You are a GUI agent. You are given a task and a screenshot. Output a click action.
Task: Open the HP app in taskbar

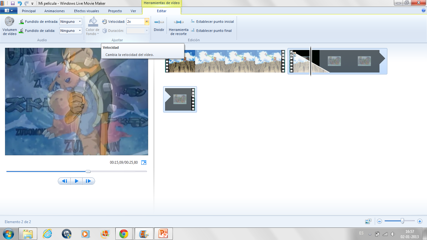click(x=67, y=234)
